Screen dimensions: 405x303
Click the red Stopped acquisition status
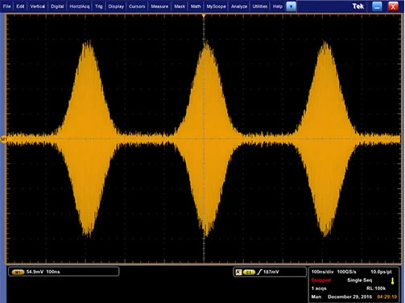[x=321, y=280]
